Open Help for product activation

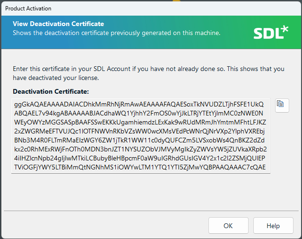(x=273, y=226)
